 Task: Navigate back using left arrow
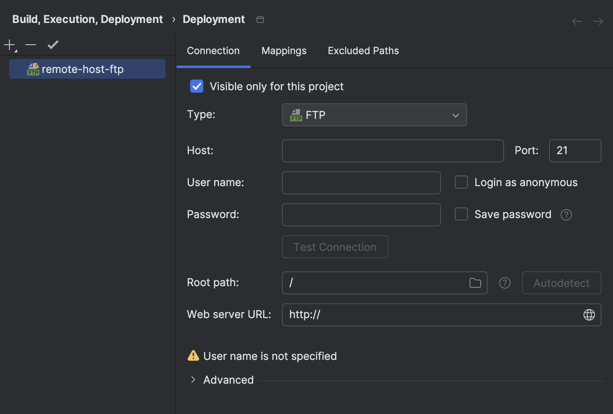577,21
